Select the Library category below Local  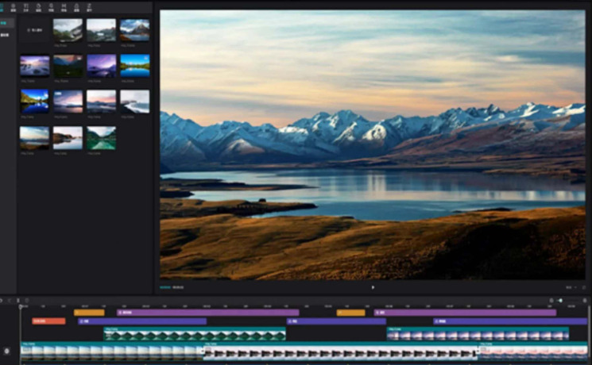point(5,35)
